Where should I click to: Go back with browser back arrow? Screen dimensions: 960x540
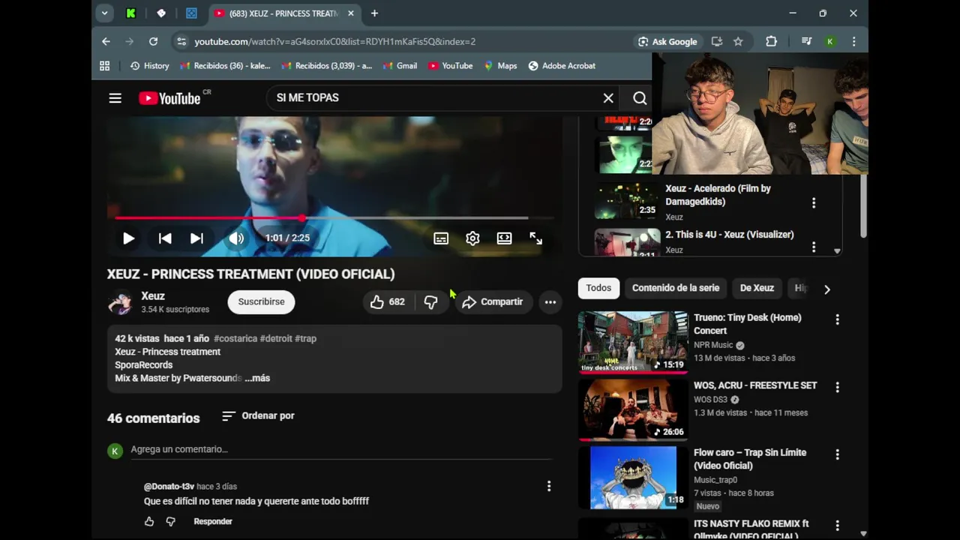coord(106,41)
